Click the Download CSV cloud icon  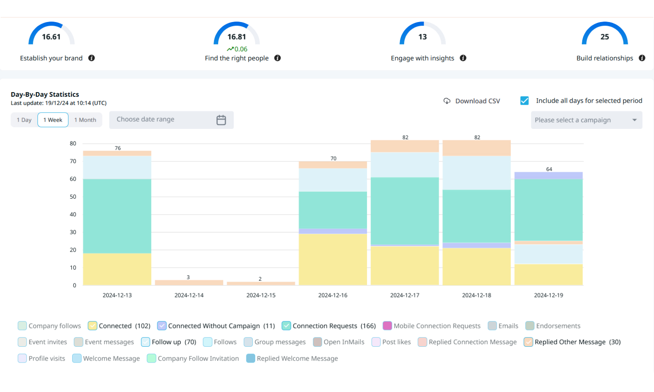[447, 101]
